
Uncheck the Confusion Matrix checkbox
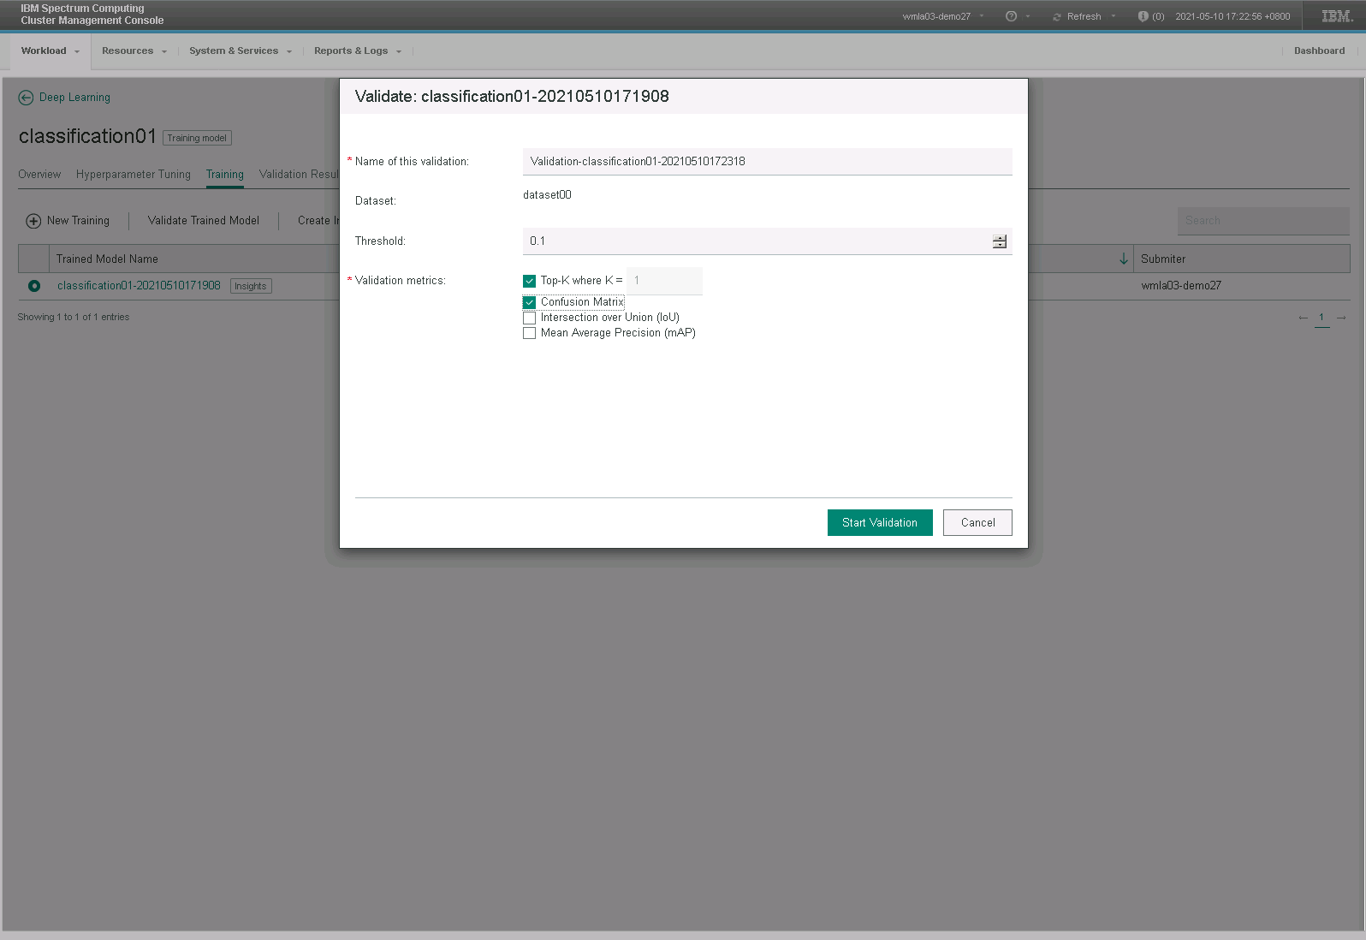529,302
